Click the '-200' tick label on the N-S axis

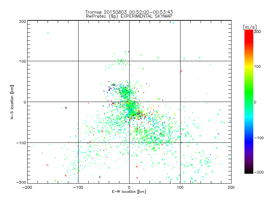[21, 182]
